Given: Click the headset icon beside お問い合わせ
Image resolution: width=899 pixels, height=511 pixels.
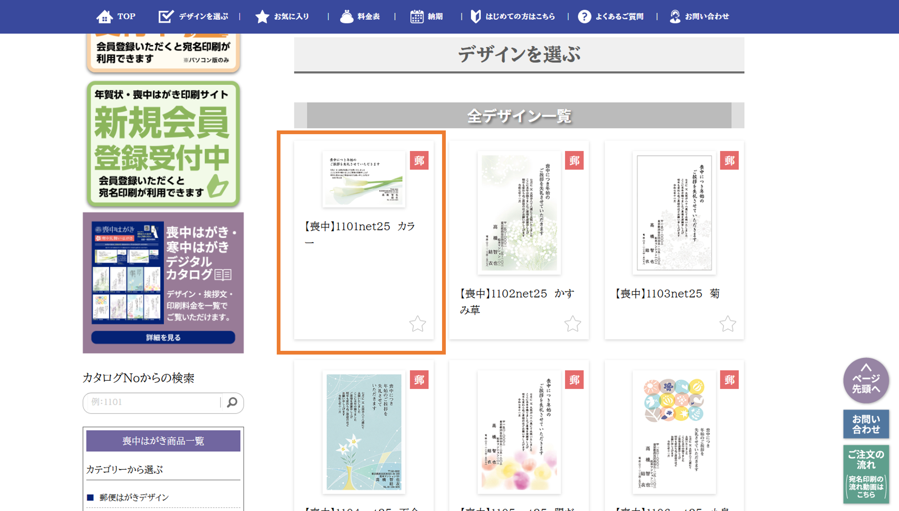Looking at the screenshot, I should [x=675, y=16].
